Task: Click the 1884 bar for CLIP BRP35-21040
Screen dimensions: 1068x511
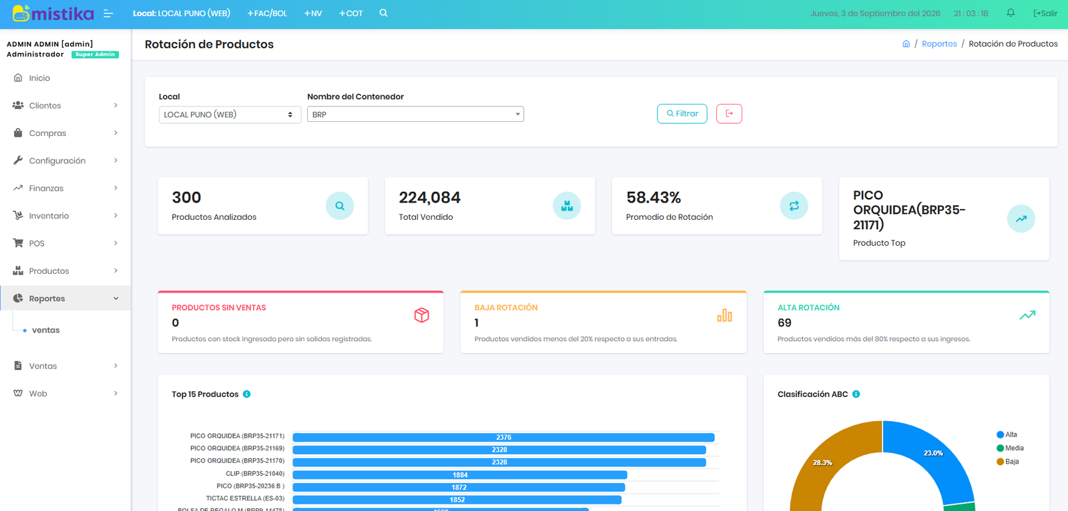Action: (x=460, y=475)
